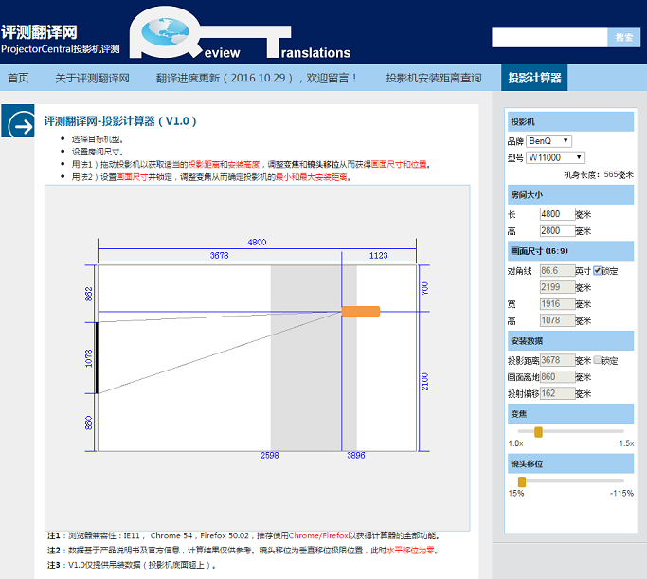This screenshot has width=647, height=579.
Task: Click the 700 vertical dimension label
Action: 425,288
